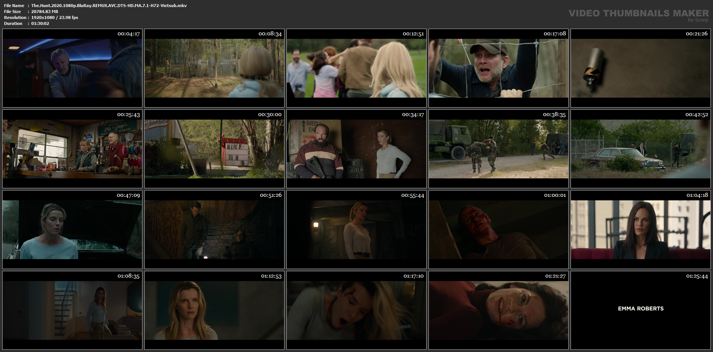Select the thumbnail at 01:00:01
This screenshot has width=713, height=352.
[498, 230]
